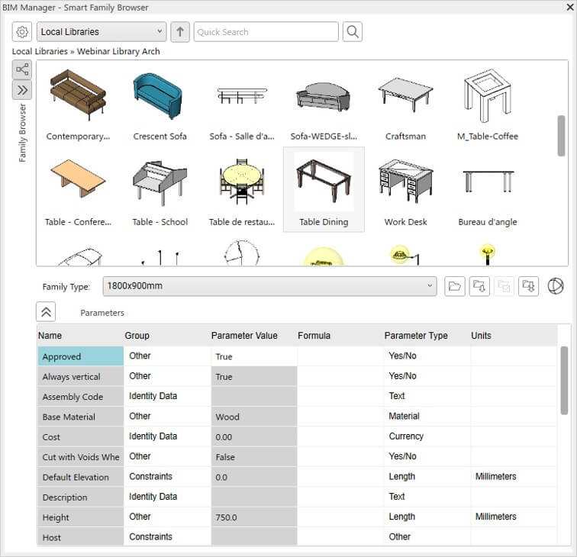This screenshot has height=557, width=577.
Task: Click the False value of Cut with Voids
Action: pyautogui.click(x=254, y=457)
